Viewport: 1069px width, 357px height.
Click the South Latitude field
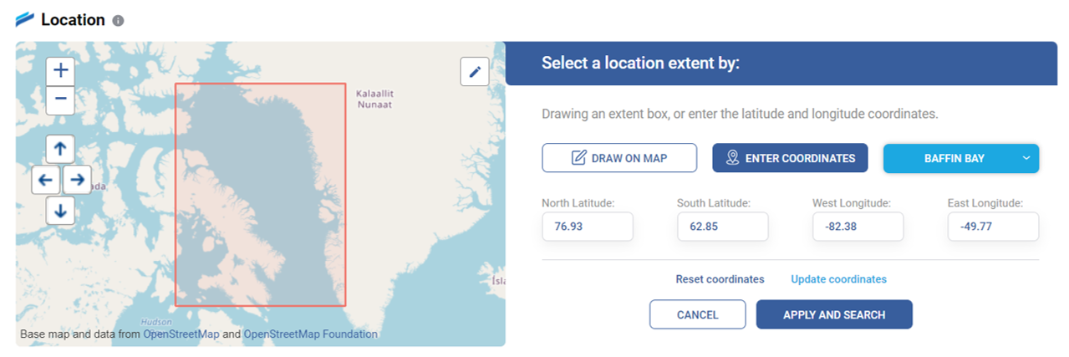[x=722, y=227]
